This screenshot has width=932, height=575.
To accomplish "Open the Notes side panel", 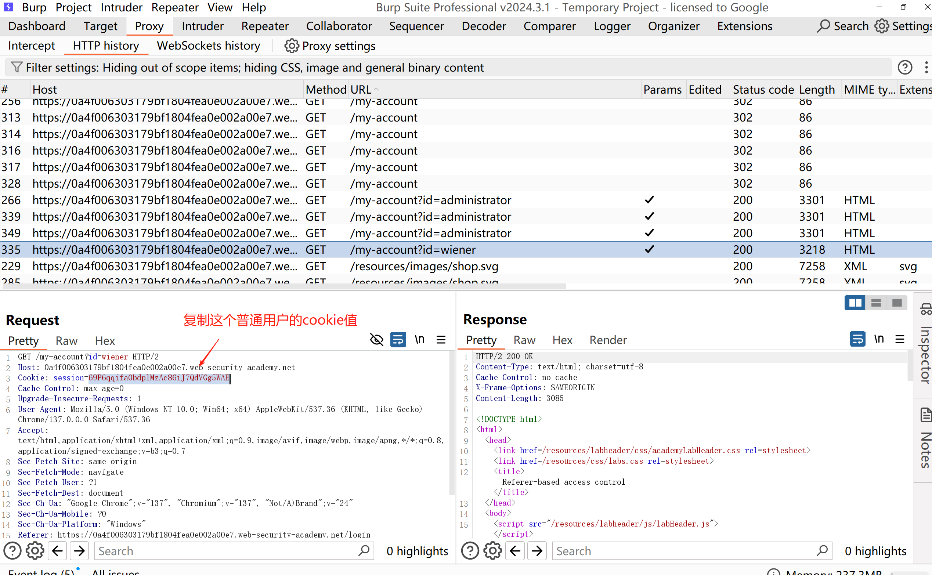I will click(925, 438).
